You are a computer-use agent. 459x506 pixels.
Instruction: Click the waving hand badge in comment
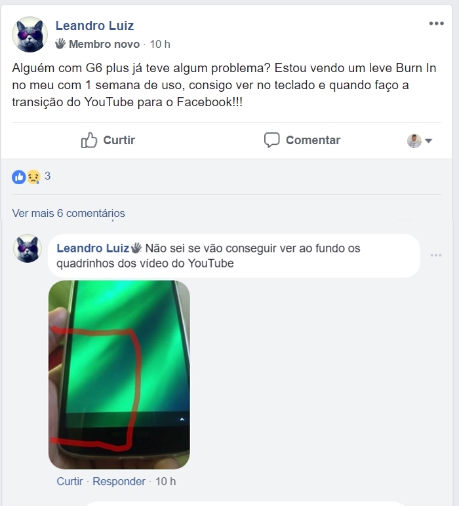coord(136,248)
